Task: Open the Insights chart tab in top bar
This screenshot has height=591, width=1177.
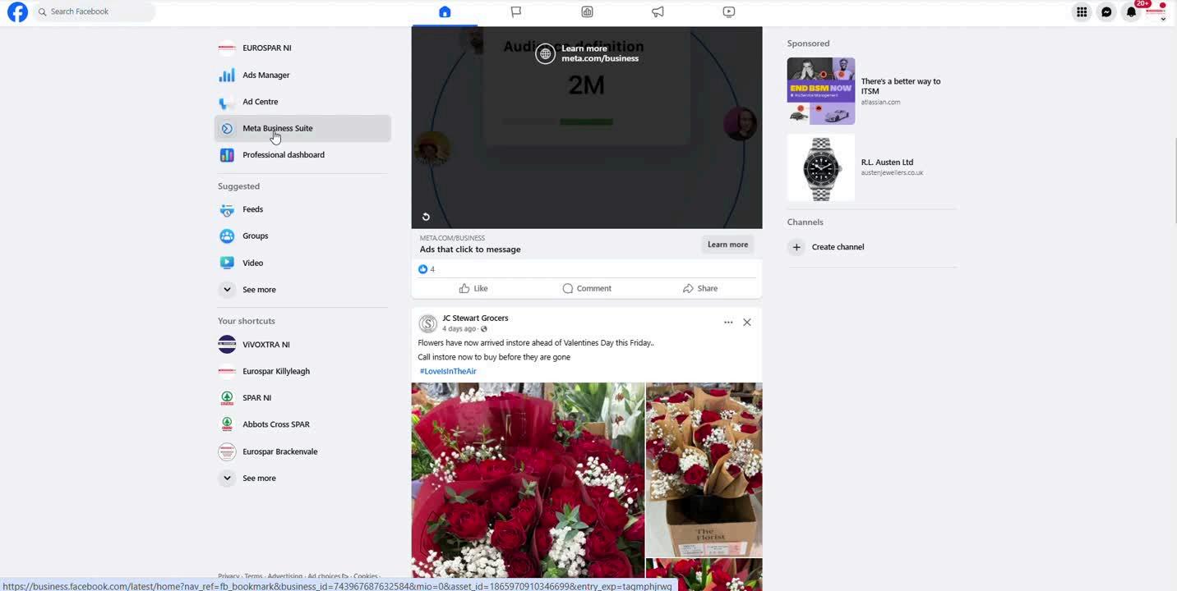Action: click(587, 11)
